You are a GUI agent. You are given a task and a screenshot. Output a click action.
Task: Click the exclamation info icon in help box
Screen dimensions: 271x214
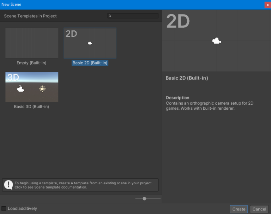[x=8, y=185]
